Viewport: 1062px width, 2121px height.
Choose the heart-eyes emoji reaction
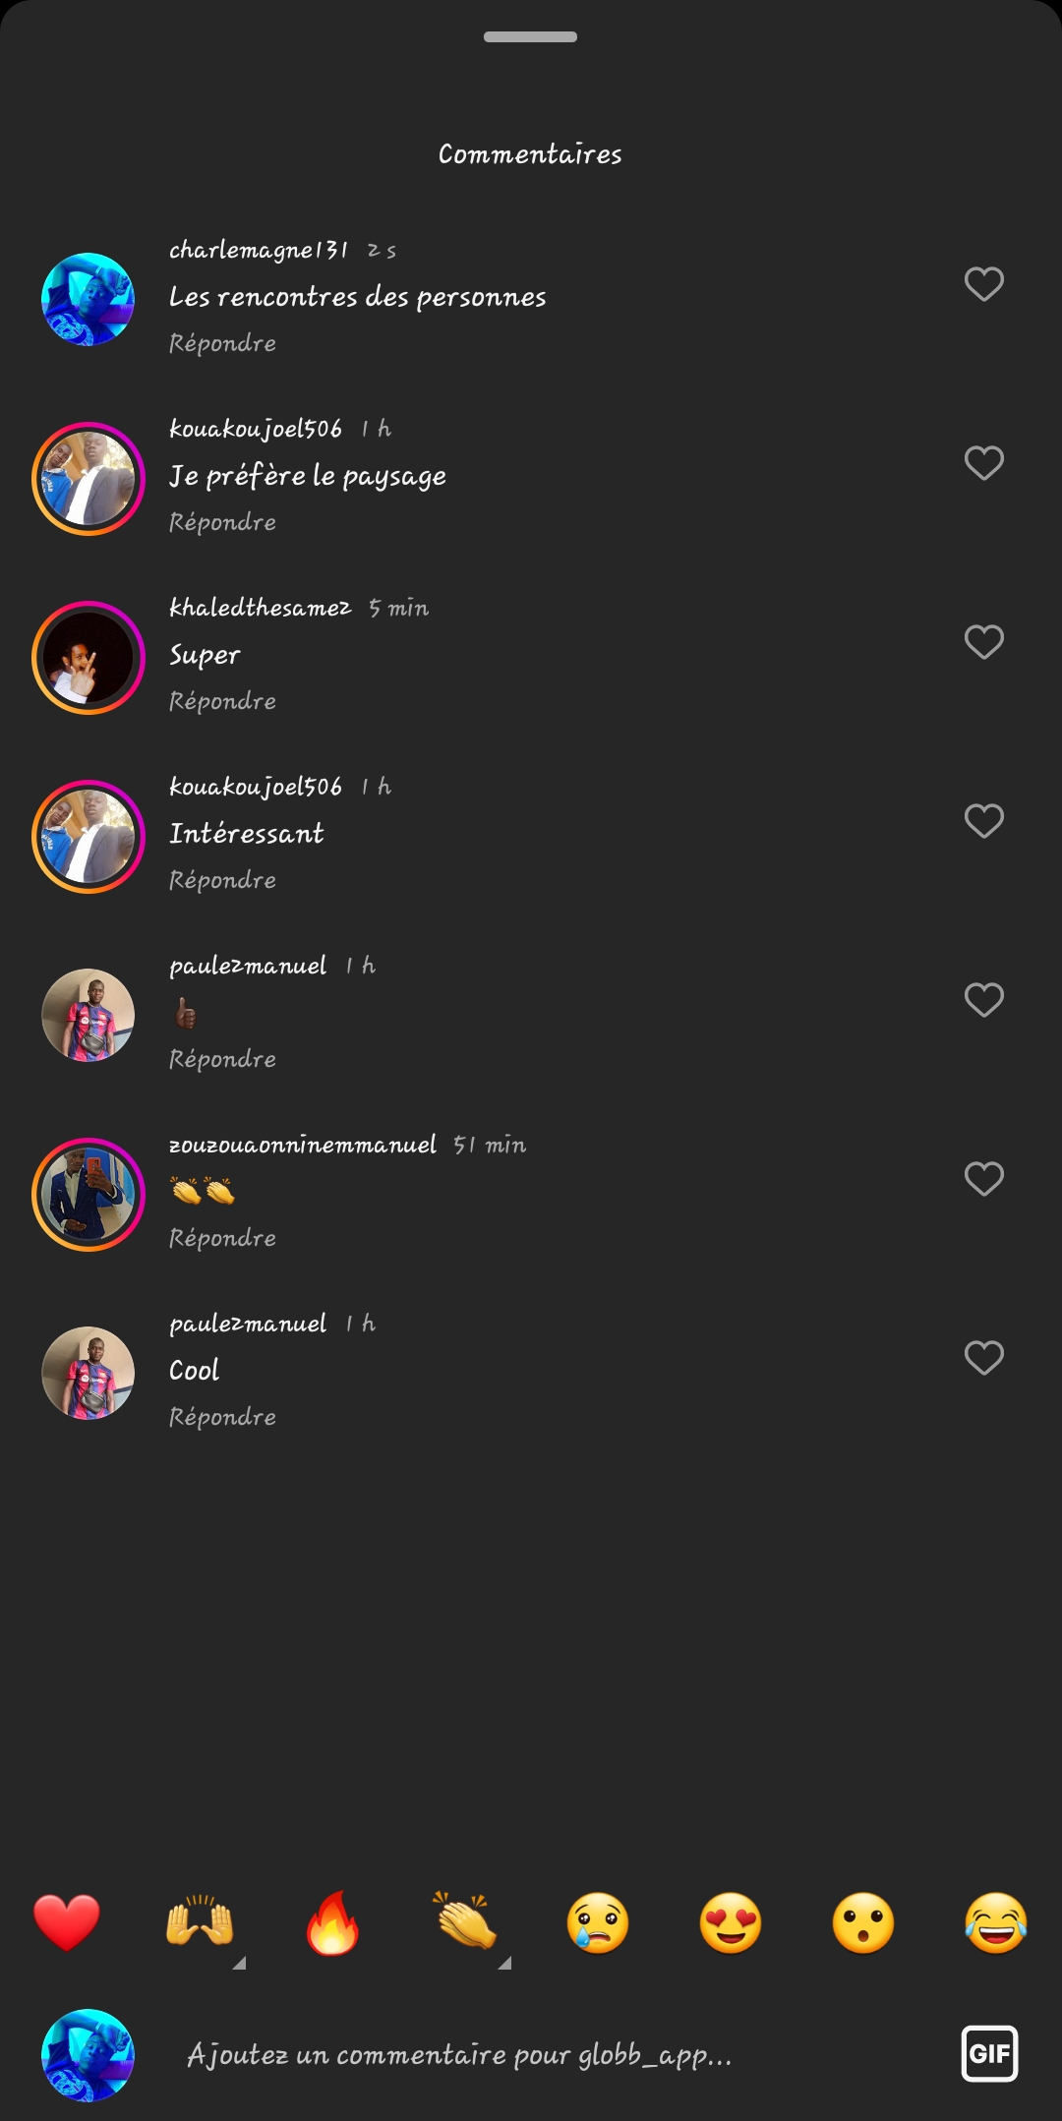[x=731, y=1921]
